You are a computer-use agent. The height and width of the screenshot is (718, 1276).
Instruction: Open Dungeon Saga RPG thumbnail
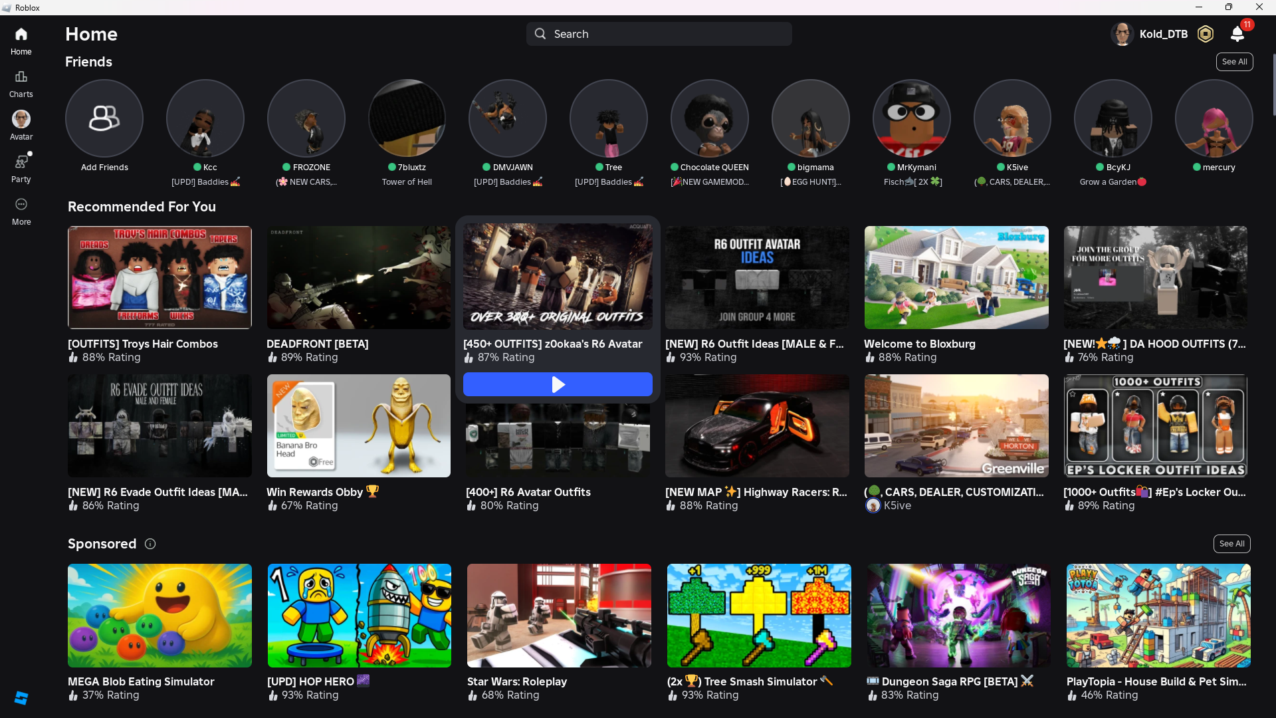[959, 616]
